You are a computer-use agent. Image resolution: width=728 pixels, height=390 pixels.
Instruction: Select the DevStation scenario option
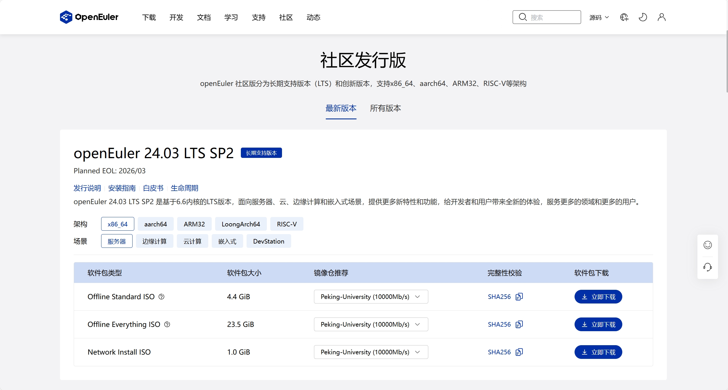pyautogui.click(x=269, y=241)
